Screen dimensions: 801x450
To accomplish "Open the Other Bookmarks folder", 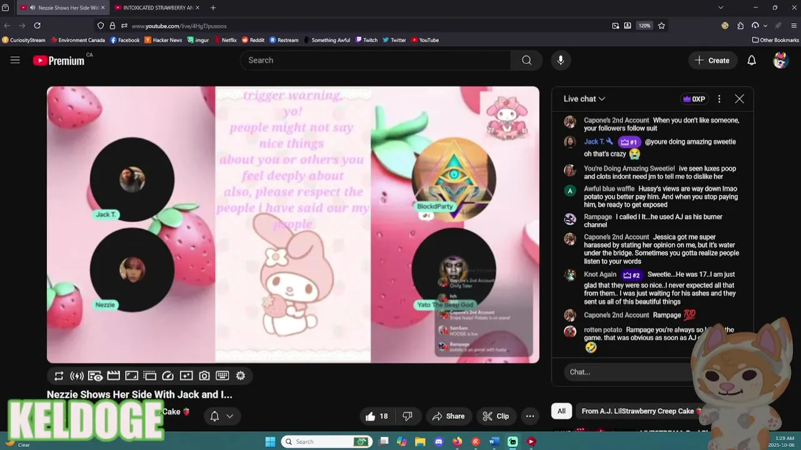I will click(x=775, y=40).
